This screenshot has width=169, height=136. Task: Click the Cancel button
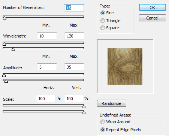[153, 18]
